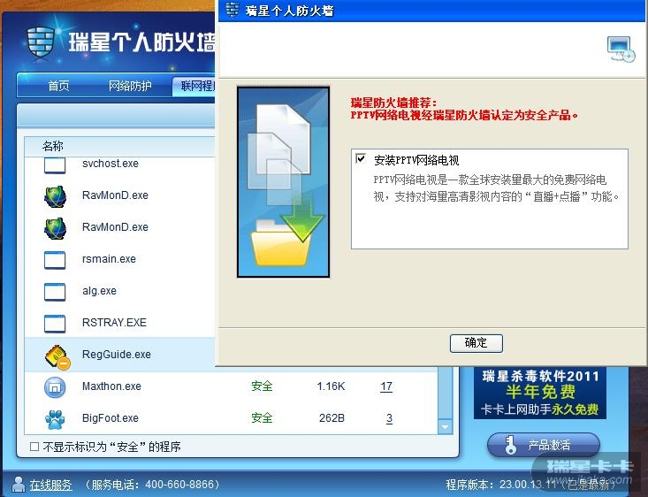This screenshot has width=648, height=497.
Task: Select the 联网程序 tab
Action: point(194,86)
